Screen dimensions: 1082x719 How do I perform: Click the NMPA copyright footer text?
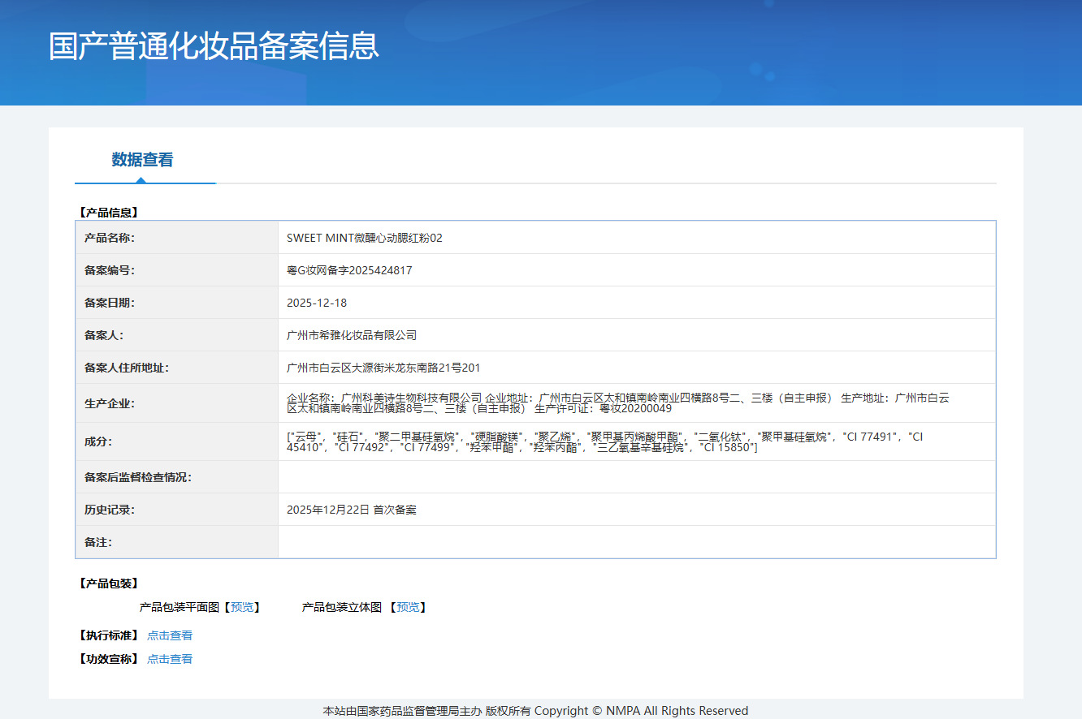535,711
